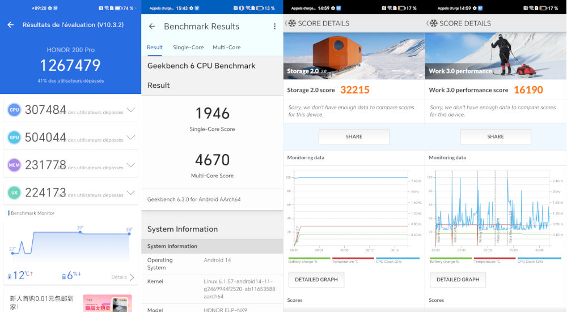Select HONOR 200 Pro device name
Image resolution: width=567 pixels, height=312 pixels.
coord(70,50)
